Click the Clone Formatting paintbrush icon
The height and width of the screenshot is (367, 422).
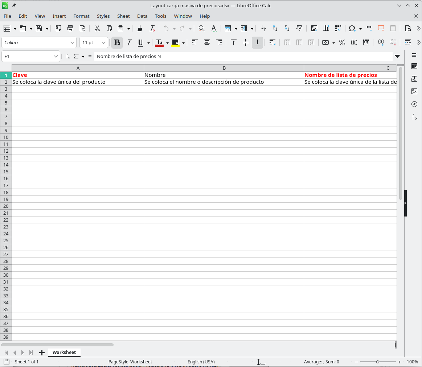(x=140, y=28)
